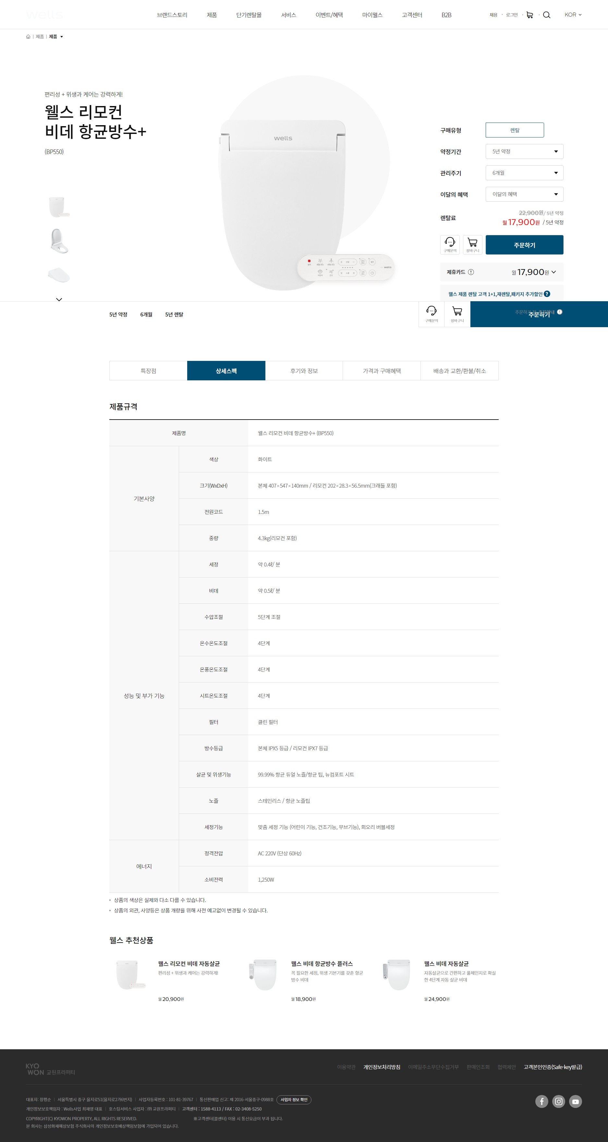608x1142 pixels.
Task: Open 이메일주소무단수집거부 footer link
Action: [433, 1067]
